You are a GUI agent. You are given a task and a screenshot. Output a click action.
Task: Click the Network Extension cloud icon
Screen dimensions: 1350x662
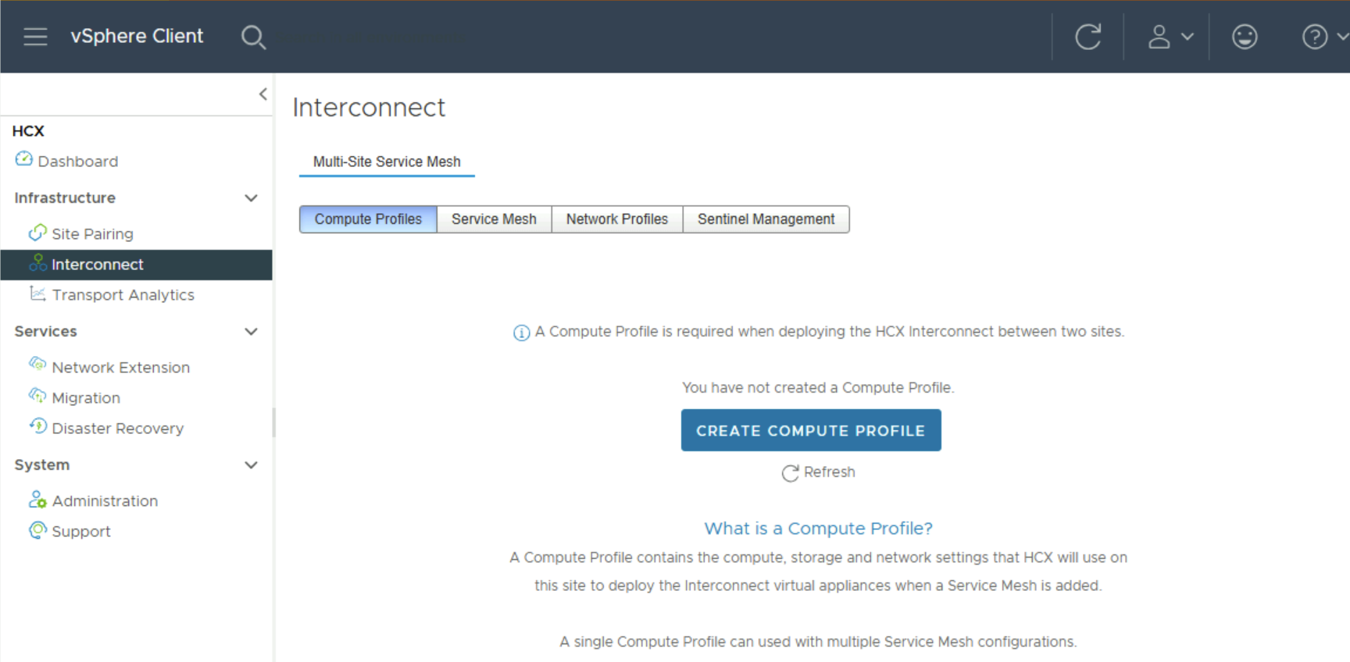(x=37, y=364)
